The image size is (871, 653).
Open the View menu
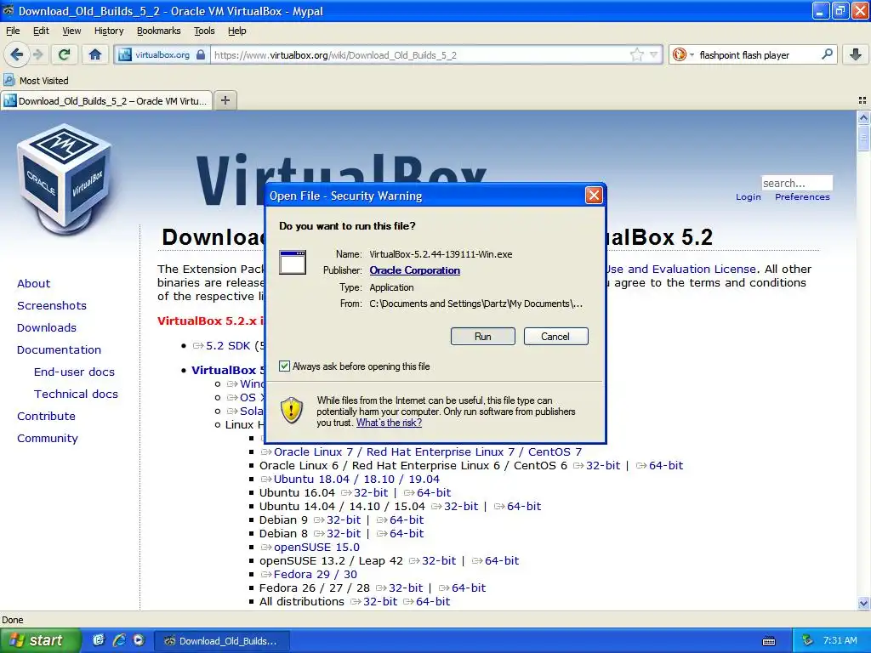coord(71,31)
